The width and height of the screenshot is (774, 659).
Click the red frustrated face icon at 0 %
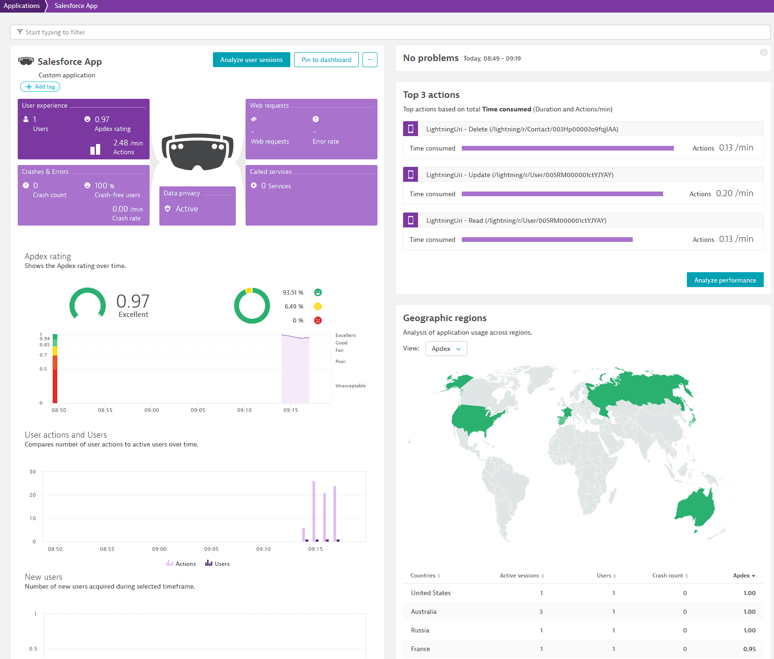click(318, 320)
